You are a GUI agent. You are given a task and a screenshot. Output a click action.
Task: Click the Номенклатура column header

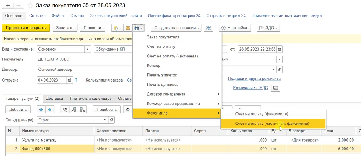57,131
